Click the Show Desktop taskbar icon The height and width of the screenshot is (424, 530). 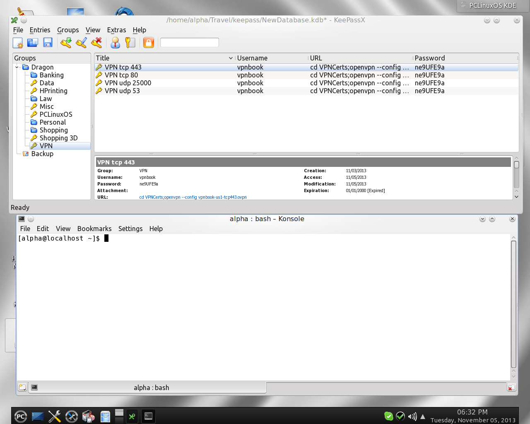(38, 416)
